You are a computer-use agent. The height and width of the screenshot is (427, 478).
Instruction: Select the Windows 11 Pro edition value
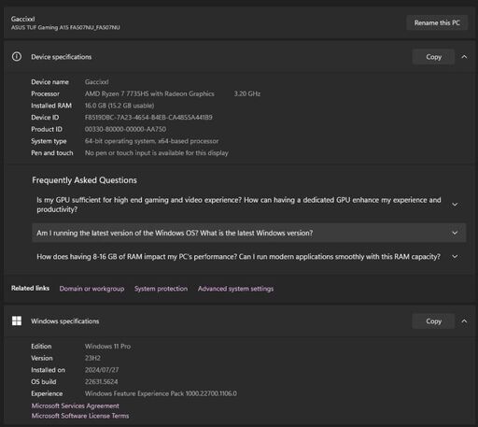(x=107, y=347)
